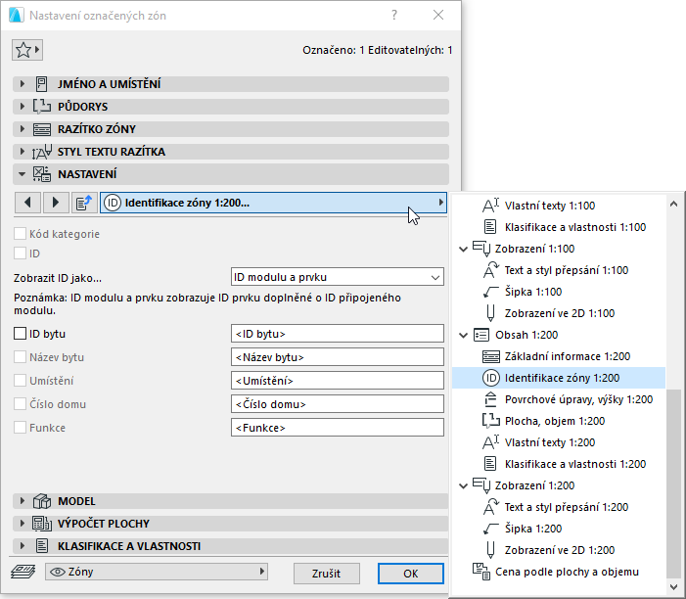
Task: Collapse the Zobrazení 1:200 tree group
Action: 463,485
